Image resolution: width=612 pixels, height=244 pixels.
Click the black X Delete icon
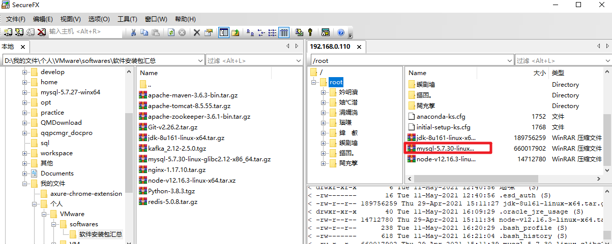[x=197, y=32]
